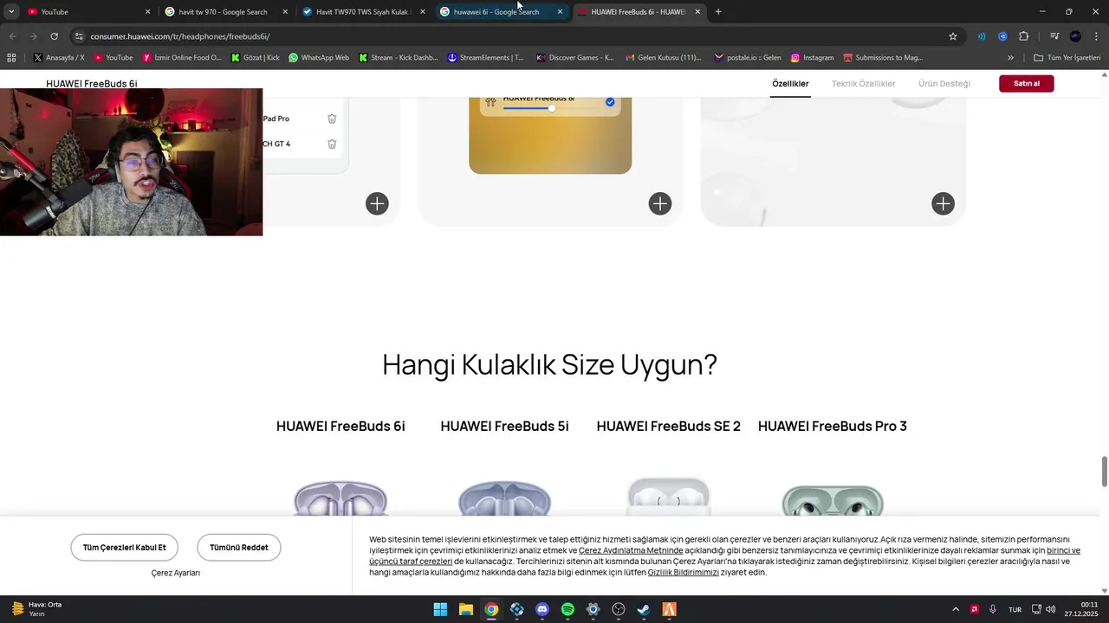The height and width of the screenshot is (623, 1109).
Task: Open the 'Çerez Aydınlatma Metninde' link
Action: pyautogui.click(x=631, y=550)
